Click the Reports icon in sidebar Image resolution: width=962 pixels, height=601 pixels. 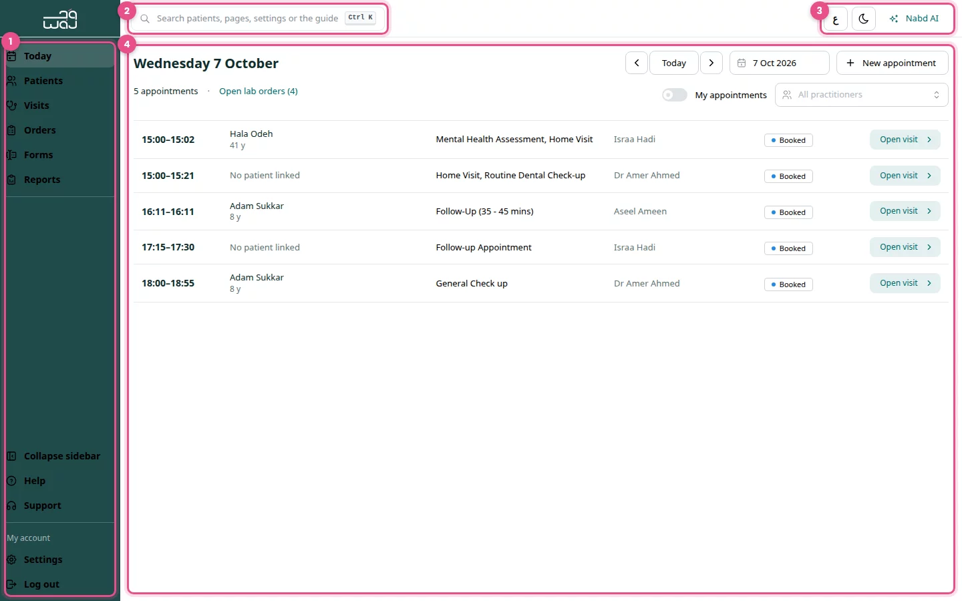pos(11,180)
